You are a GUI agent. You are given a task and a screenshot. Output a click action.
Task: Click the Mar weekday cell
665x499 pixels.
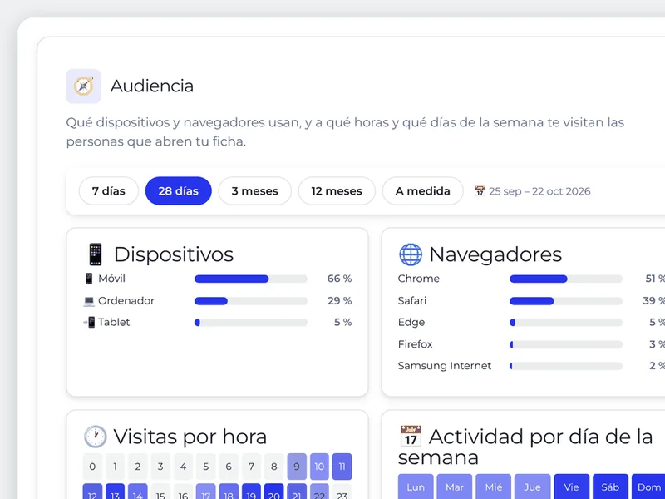tap(455, 487)
